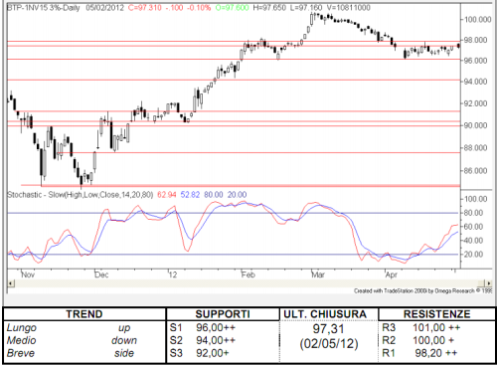The width and height of the screenshot is (497, 366).
Task: Click the Medio trend row label
Action: (x=22, y=340)
